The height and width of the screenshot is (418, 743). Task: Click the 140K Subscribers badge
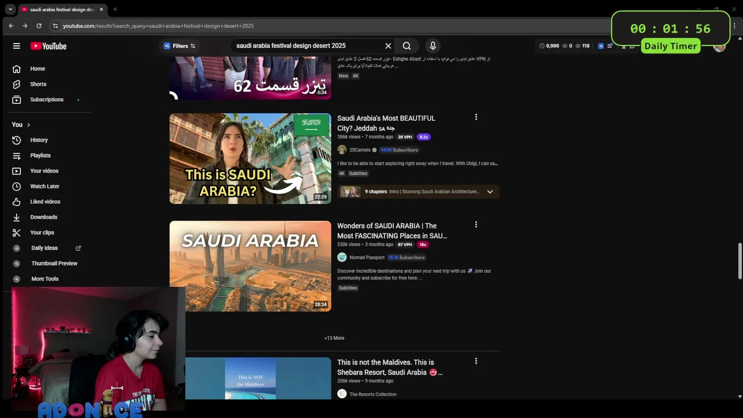pos(399,150)
